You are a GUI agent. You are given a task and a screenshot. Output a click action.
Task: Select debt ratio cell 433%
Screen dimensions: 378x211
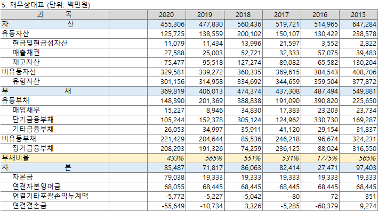tap(175, 158)
